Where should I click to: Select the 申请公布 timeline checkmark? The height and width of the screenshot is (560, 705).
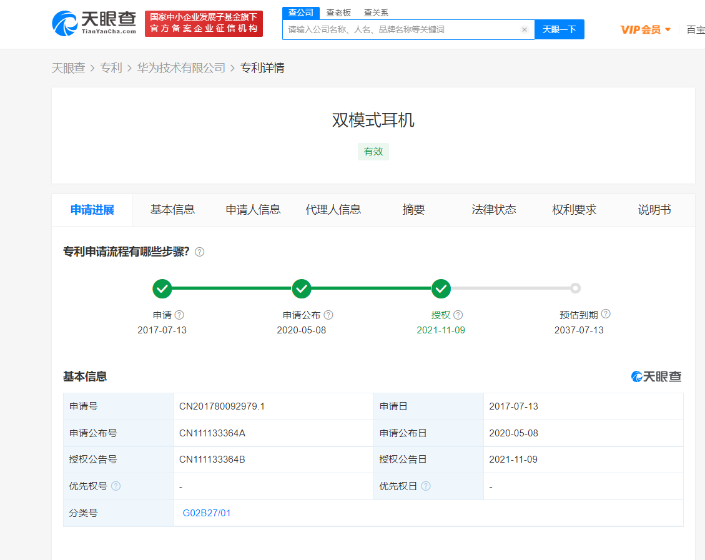point(302,288)
